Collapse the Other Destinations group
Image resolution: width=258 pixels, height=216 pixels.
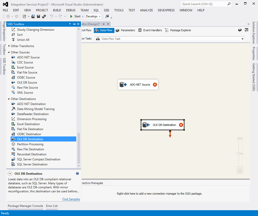tap(9, 99)
